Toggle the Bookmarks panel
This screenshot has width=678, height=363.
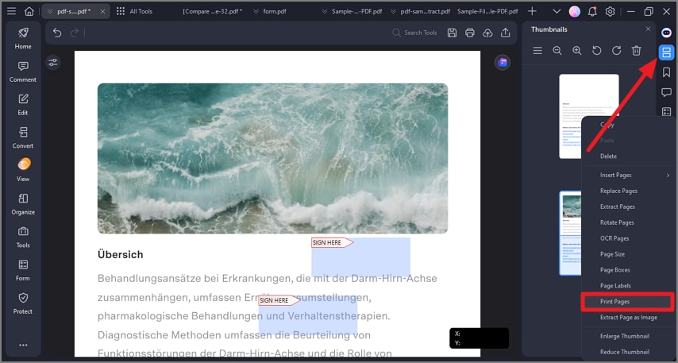coord(666,72)
